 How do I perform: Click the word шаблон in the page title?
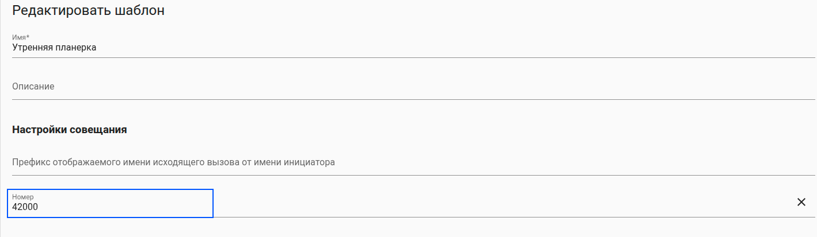click(140, 10)
